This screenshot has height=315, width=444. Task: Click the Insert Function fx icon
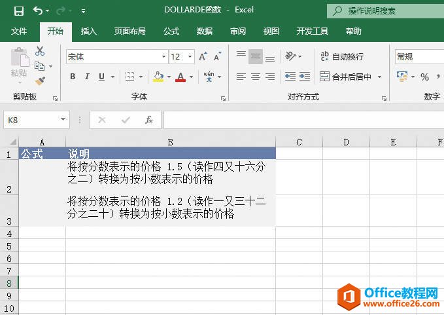click(x=148, y=120)
